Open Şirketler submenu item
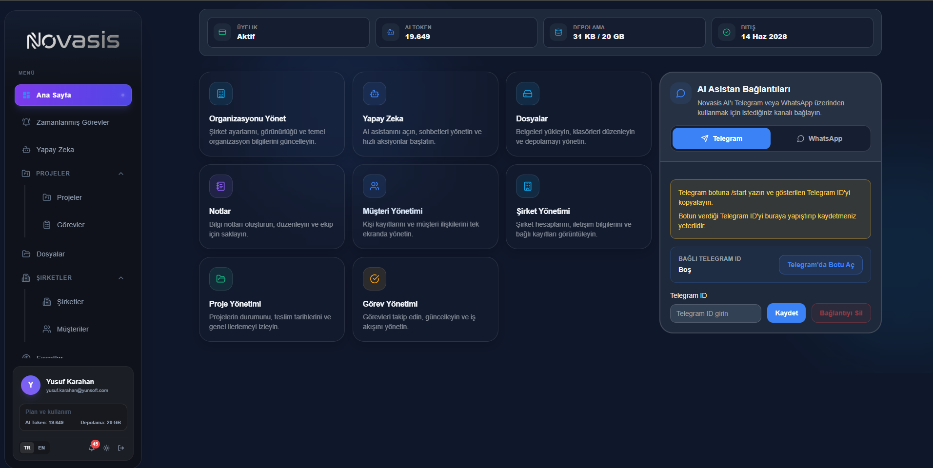This screenshot has width=933, height=468. (x=83, y=302)
